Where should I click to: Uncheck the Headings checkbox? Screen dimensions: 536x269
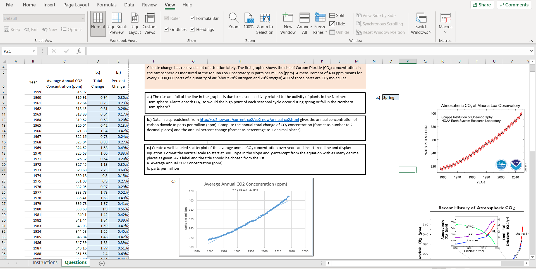192,29
